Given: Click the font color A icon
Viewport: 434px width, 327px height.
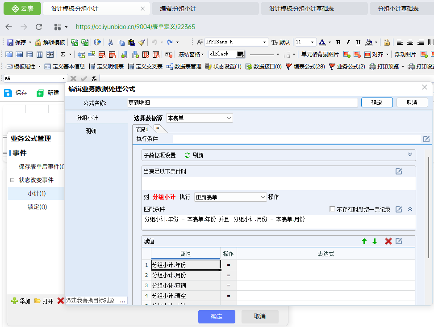Looking at the screenshot, I should pyautogui.click(x=322, y=42).
